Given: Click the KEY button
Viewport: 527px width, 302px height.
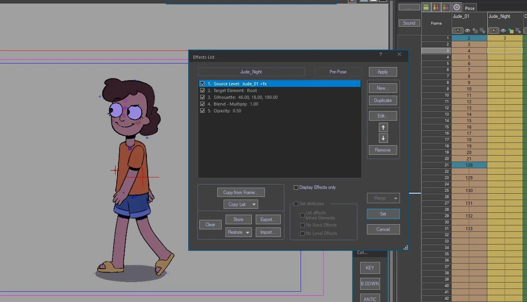Looking at the screenshot, I should pyautogui.click(x=370, y=268).
